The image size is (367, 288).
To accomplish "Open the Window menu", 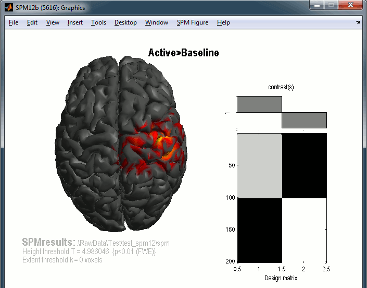I will (x=157, y=22).
